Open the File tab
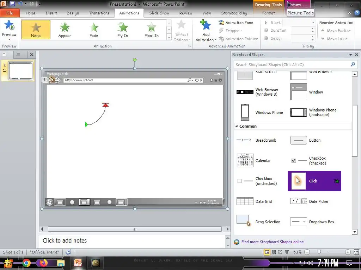The height and width of the screenshot is (270, 361). pos(10,13)
